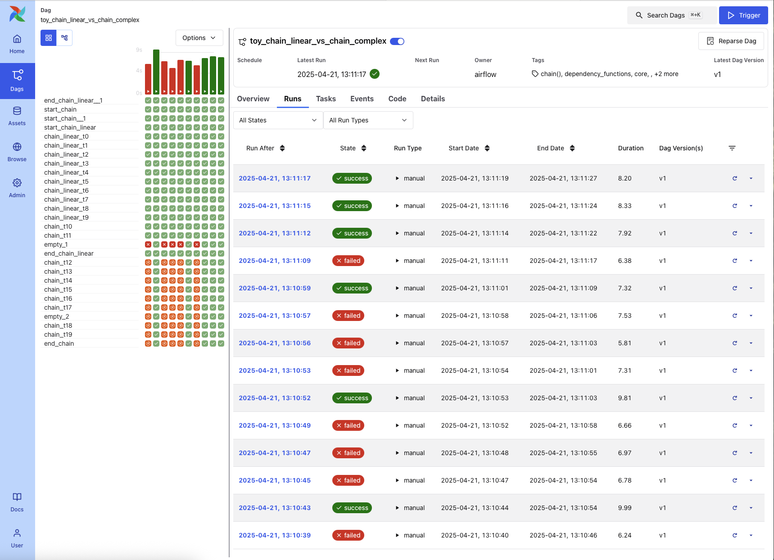Open the Tasks tab
The height and width of the screenshot is (560, 774).
[x=326, y=99]
